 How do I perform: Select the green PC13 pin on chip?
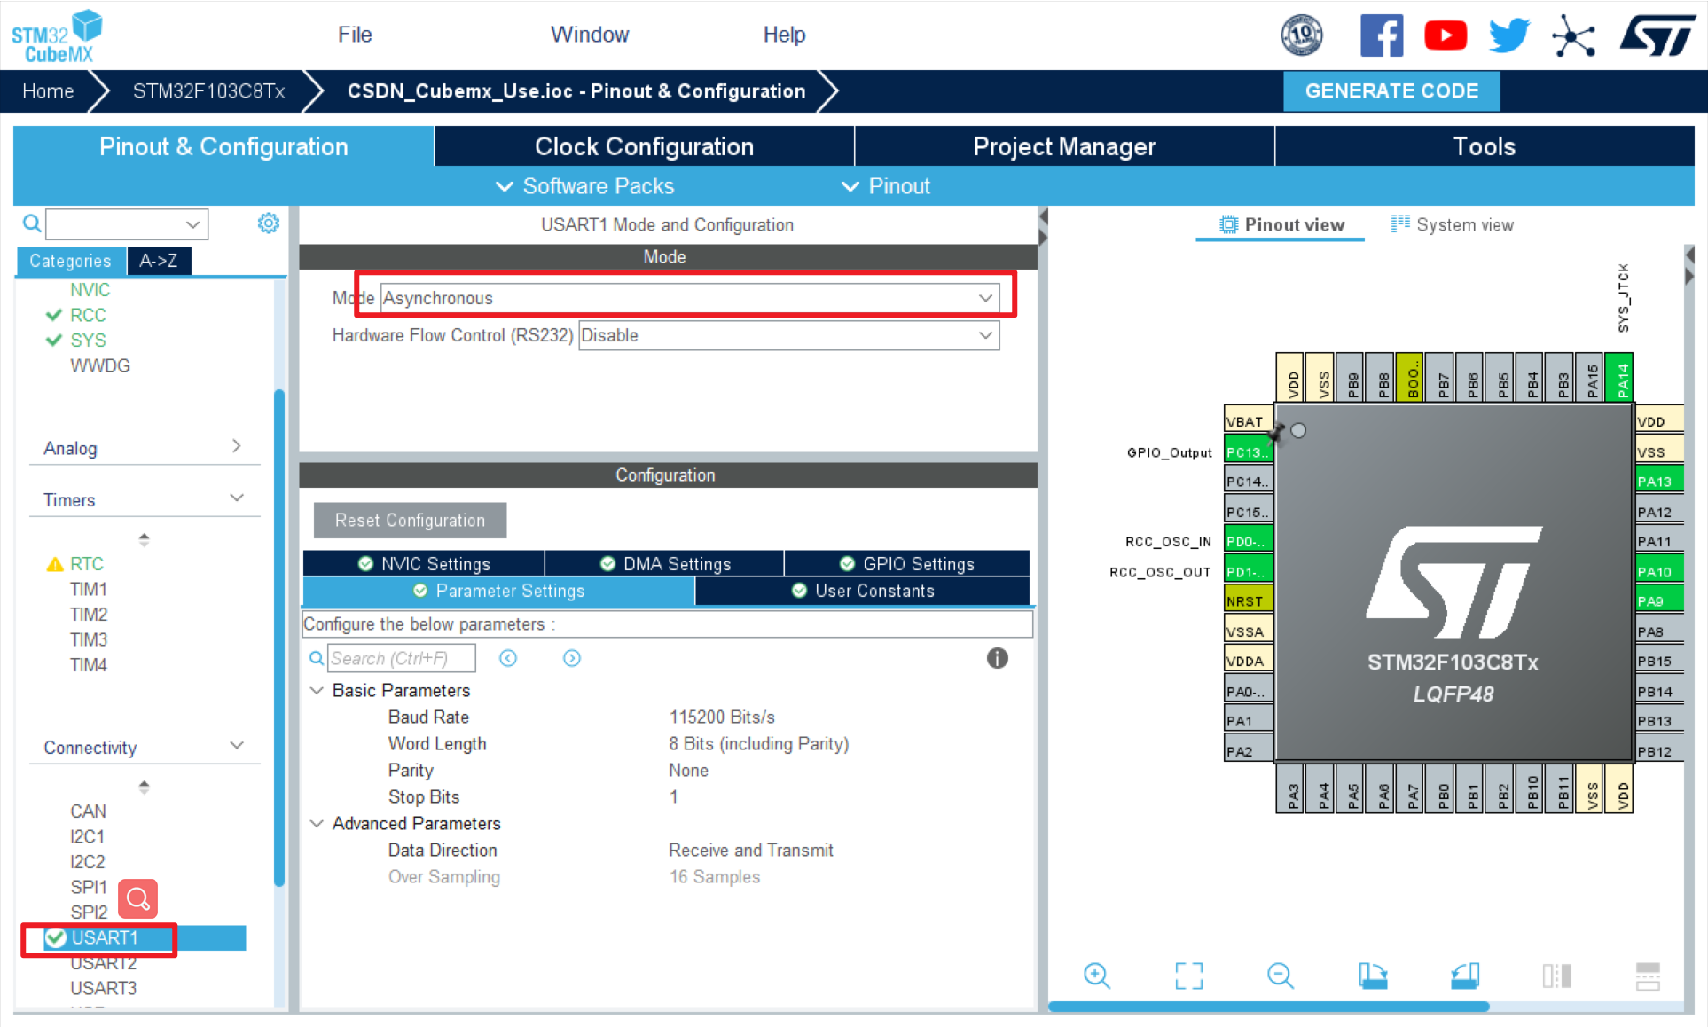click(x=1247, y=451)
